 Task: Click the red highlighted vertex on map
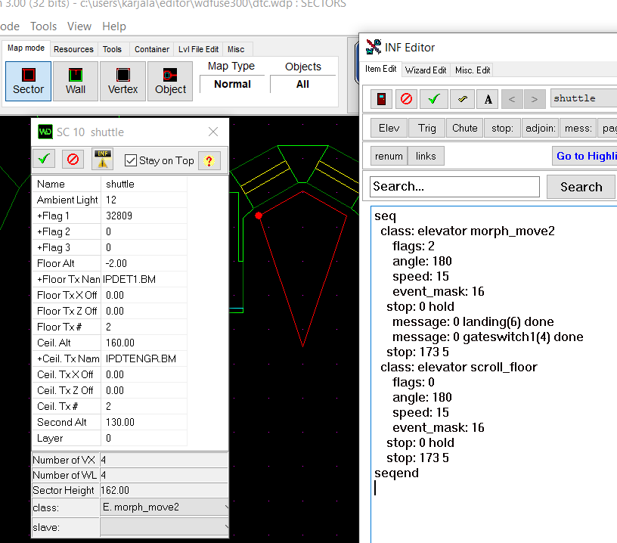(x=259, y=216)
